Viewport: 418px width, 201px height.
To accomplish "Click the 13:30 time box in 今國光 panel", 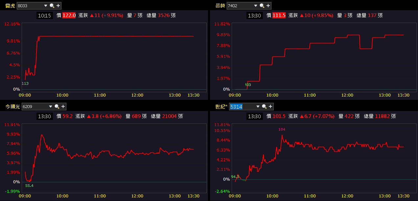I will (45, 116).
